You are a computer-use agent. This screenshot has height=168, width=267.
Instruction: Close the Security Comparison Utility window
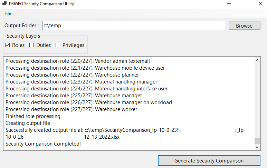tap(260, 4)
